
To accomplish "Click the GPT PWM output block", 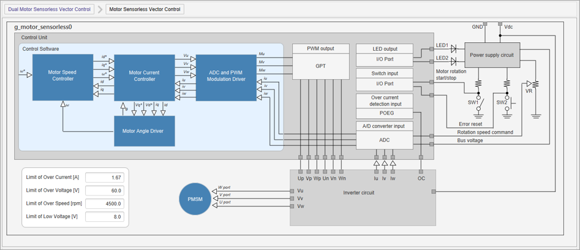I will coord(321,66).
